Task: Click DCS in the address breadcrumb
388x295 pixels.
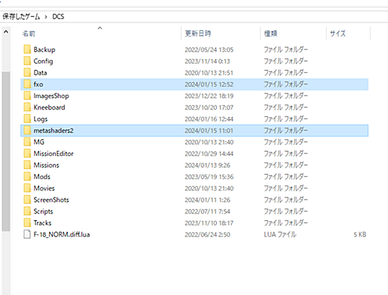Action: pos(58,17)
